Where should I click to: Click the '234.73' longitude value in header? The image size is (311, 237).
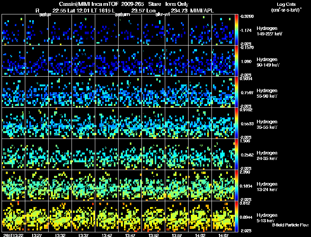179,11
